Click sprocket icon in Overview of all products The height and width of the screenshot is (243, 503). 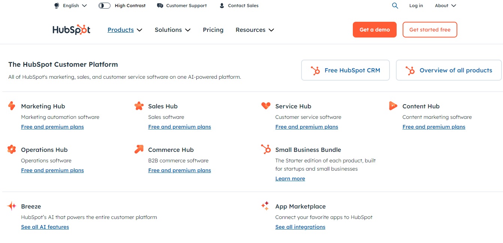[410, 70]
